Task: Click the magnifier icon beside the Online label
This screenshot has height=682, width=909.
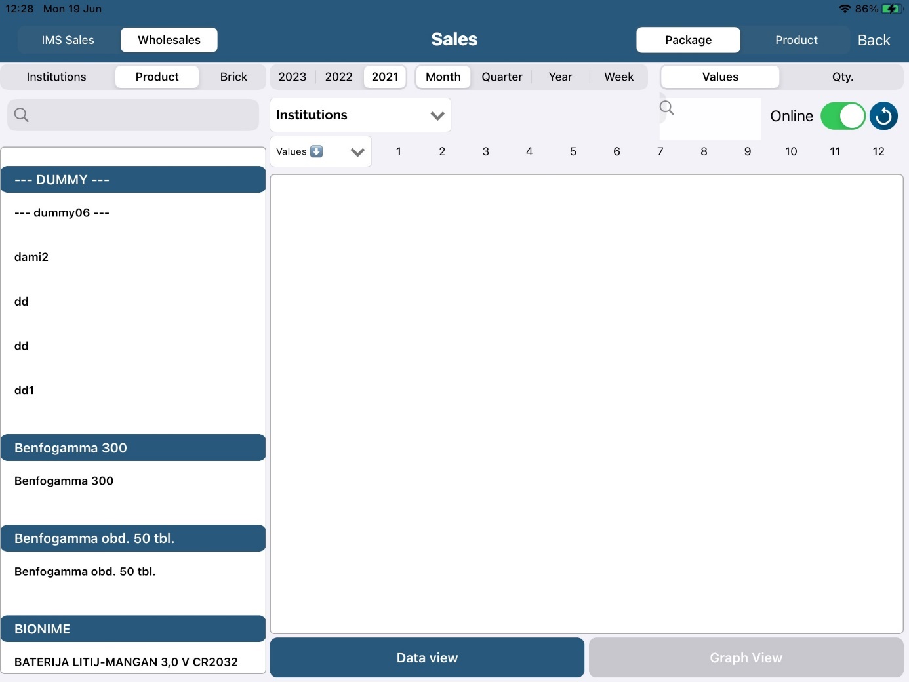Action: pos(666,108)
